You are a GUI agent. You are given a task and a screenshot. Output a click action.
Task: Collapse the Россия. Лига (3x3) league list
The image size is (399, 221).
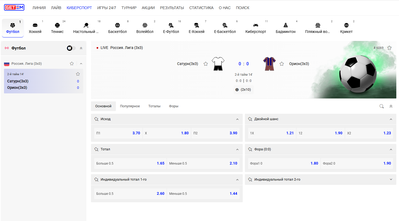click(81, 63)
